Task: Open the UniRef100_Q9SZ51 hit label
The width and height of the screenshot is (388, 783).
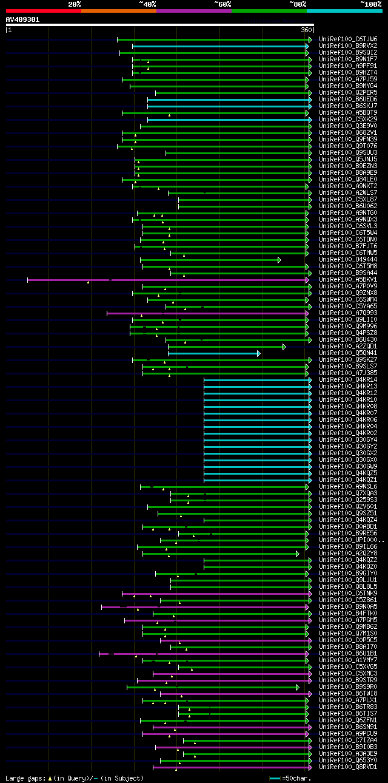Action: pyautogui.click(x=347, y=514)
